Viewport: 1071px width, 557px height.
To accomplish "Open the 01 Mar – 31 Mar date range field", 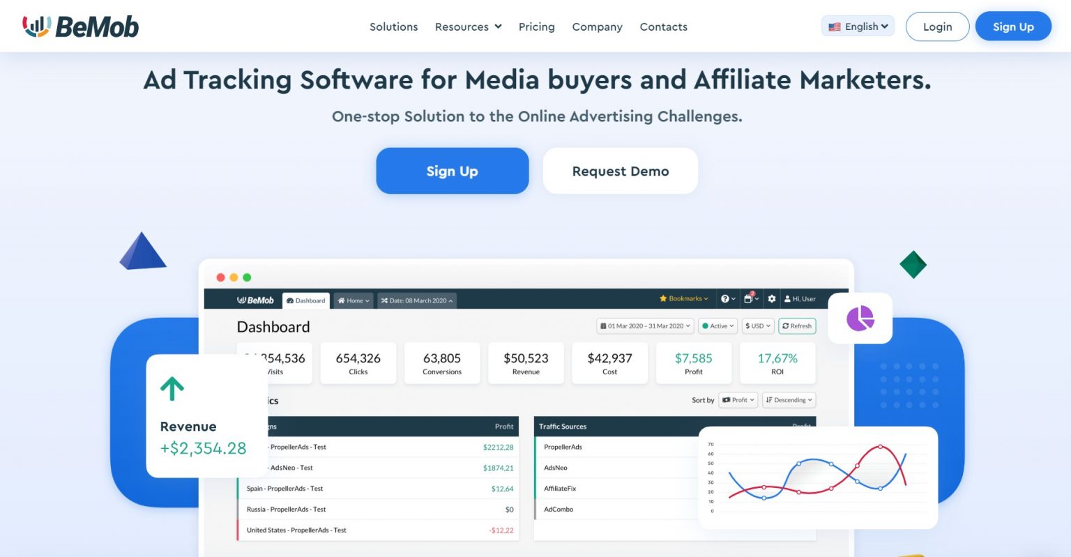I will point(644,326).
